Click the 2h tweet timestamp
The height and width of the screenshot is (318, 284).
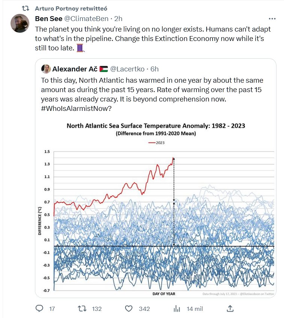[x=118, y=18]
